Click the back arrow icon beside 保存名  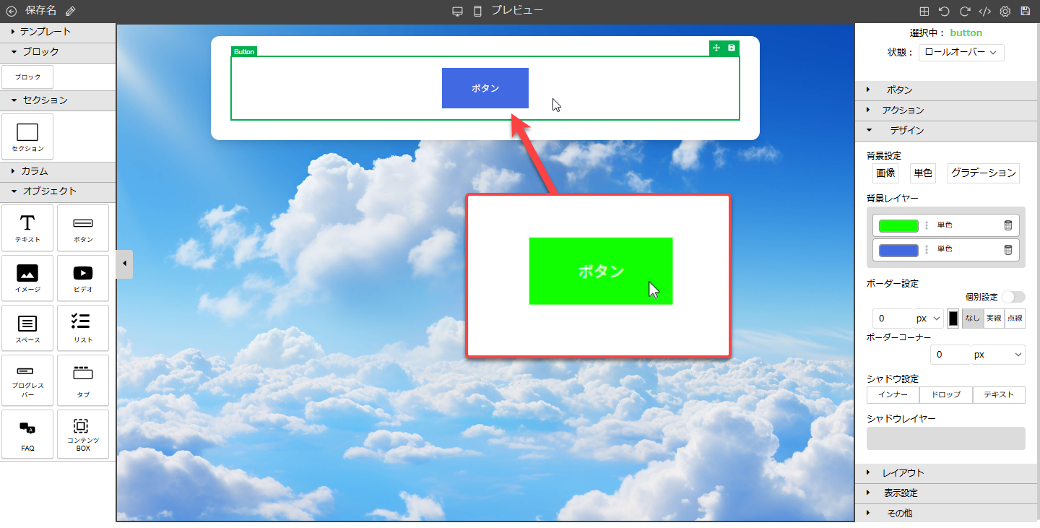tap(11, 11)
